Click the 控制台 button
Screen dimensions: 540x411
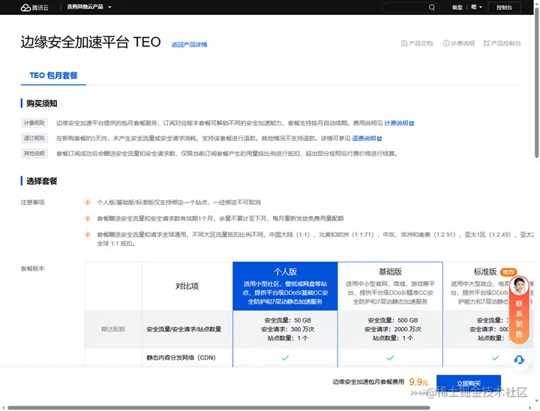click(504, 7)
